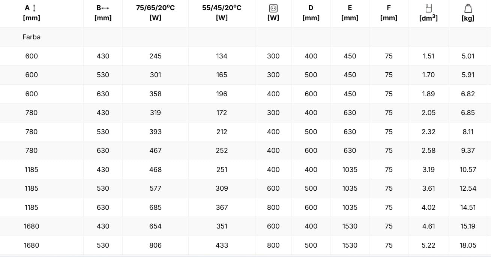Click the F [mm] column header
Image resolution: width=491 pixels, height=257 pixels.
click(x=389, y=13)
